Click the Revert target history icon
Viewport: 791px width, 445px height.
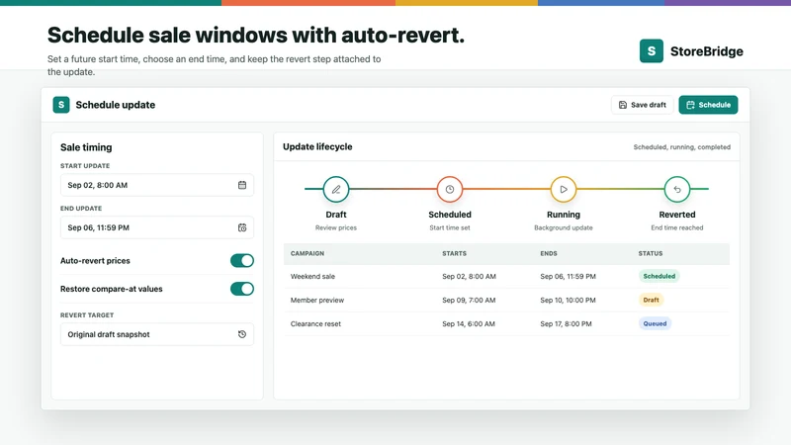(242, 334)
